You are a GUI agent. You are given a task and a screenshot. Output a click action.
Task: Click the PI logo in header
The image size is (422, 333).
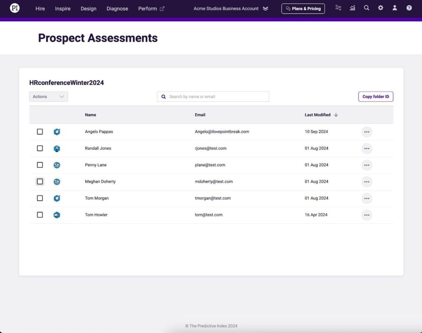click(15, 8)
